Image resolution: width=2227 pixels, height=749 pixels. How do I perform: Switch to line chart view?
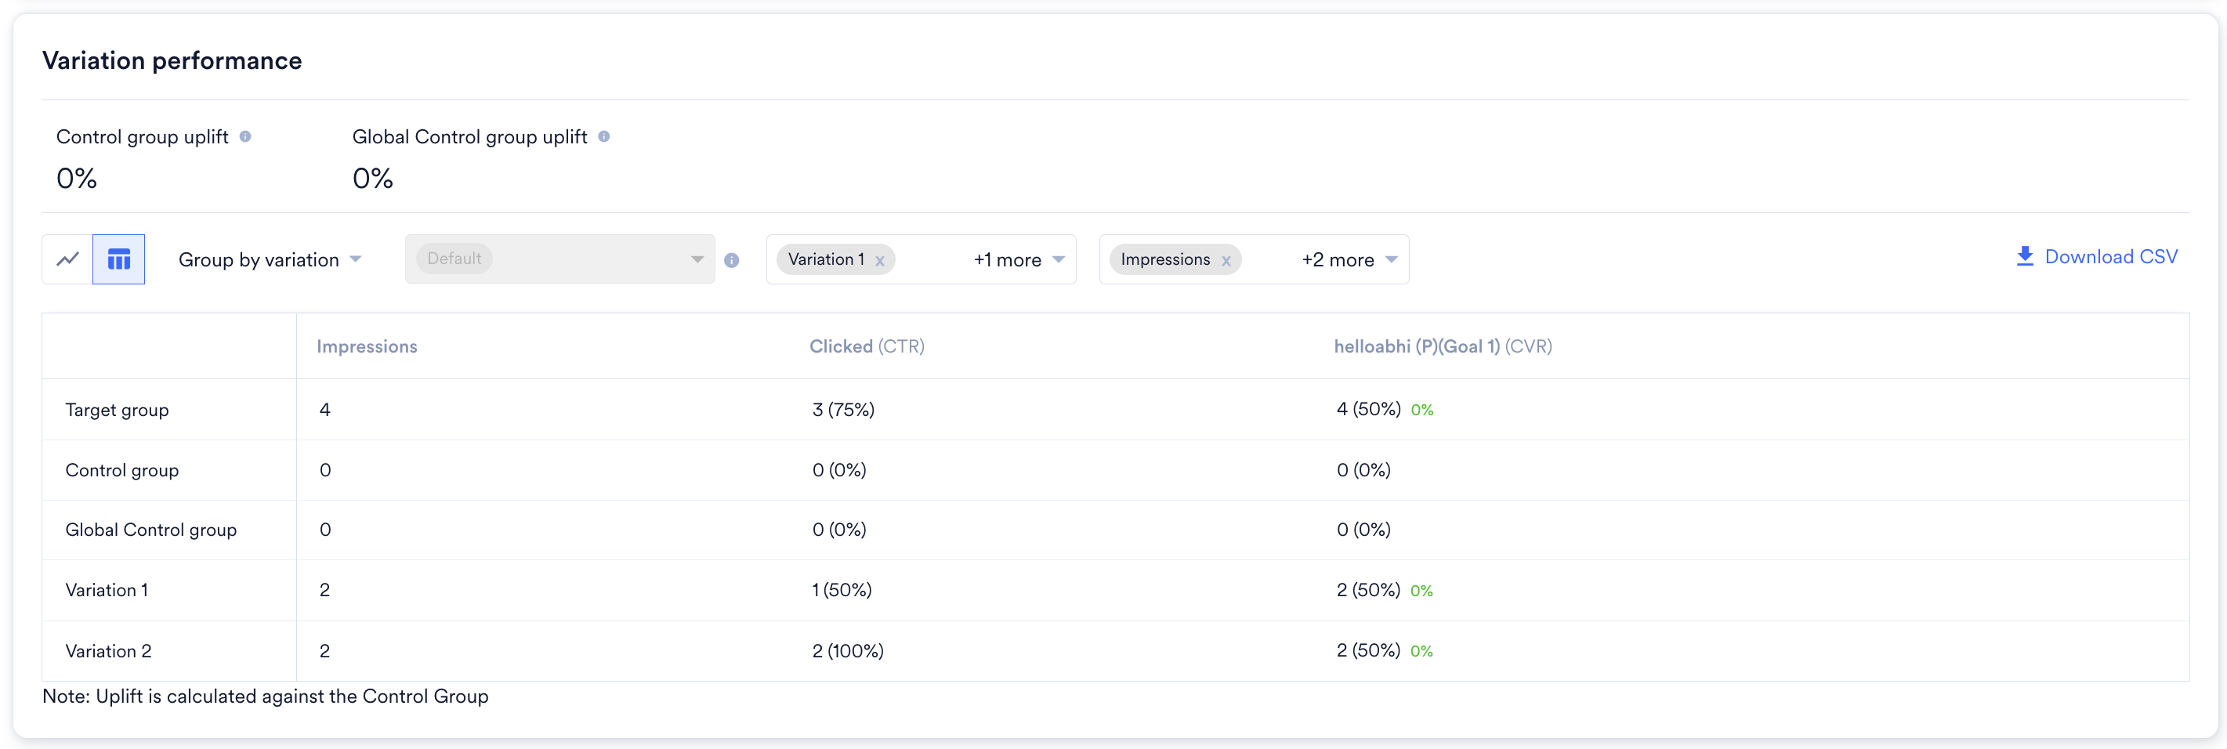67,259
